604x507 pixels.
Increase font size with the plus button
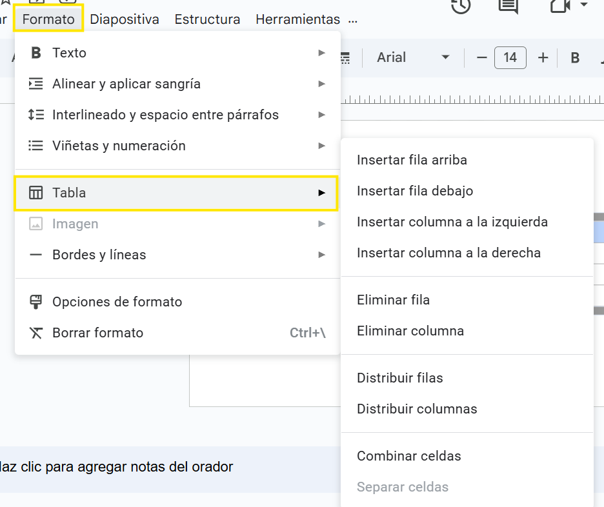coord(543,58)
